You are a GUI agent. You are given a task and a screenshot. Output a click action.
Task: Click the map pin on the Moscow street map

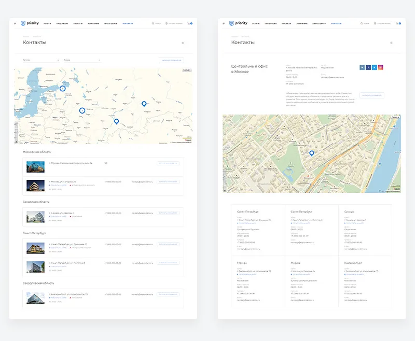point(312,153)
